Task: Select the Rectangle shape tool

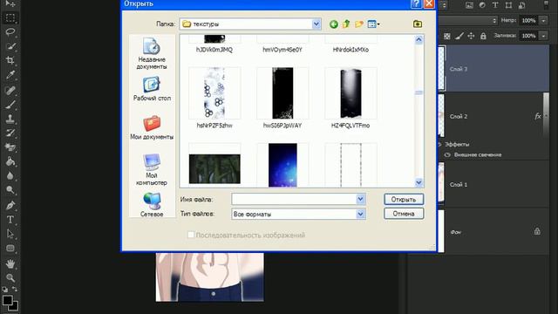Action: point(10,248)
